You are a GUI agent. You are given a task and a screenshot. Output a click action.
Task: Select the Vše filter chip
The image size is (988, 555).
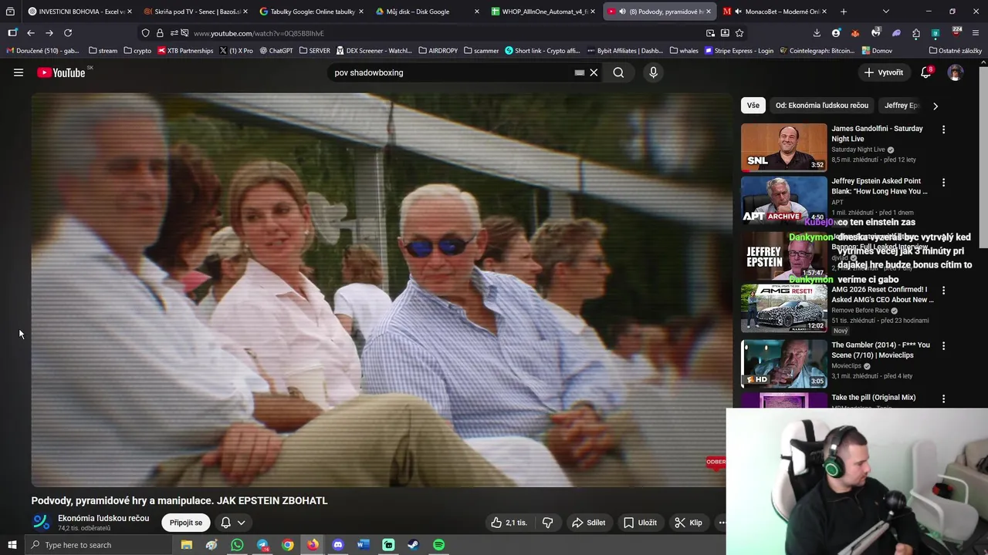pos(753,106)
